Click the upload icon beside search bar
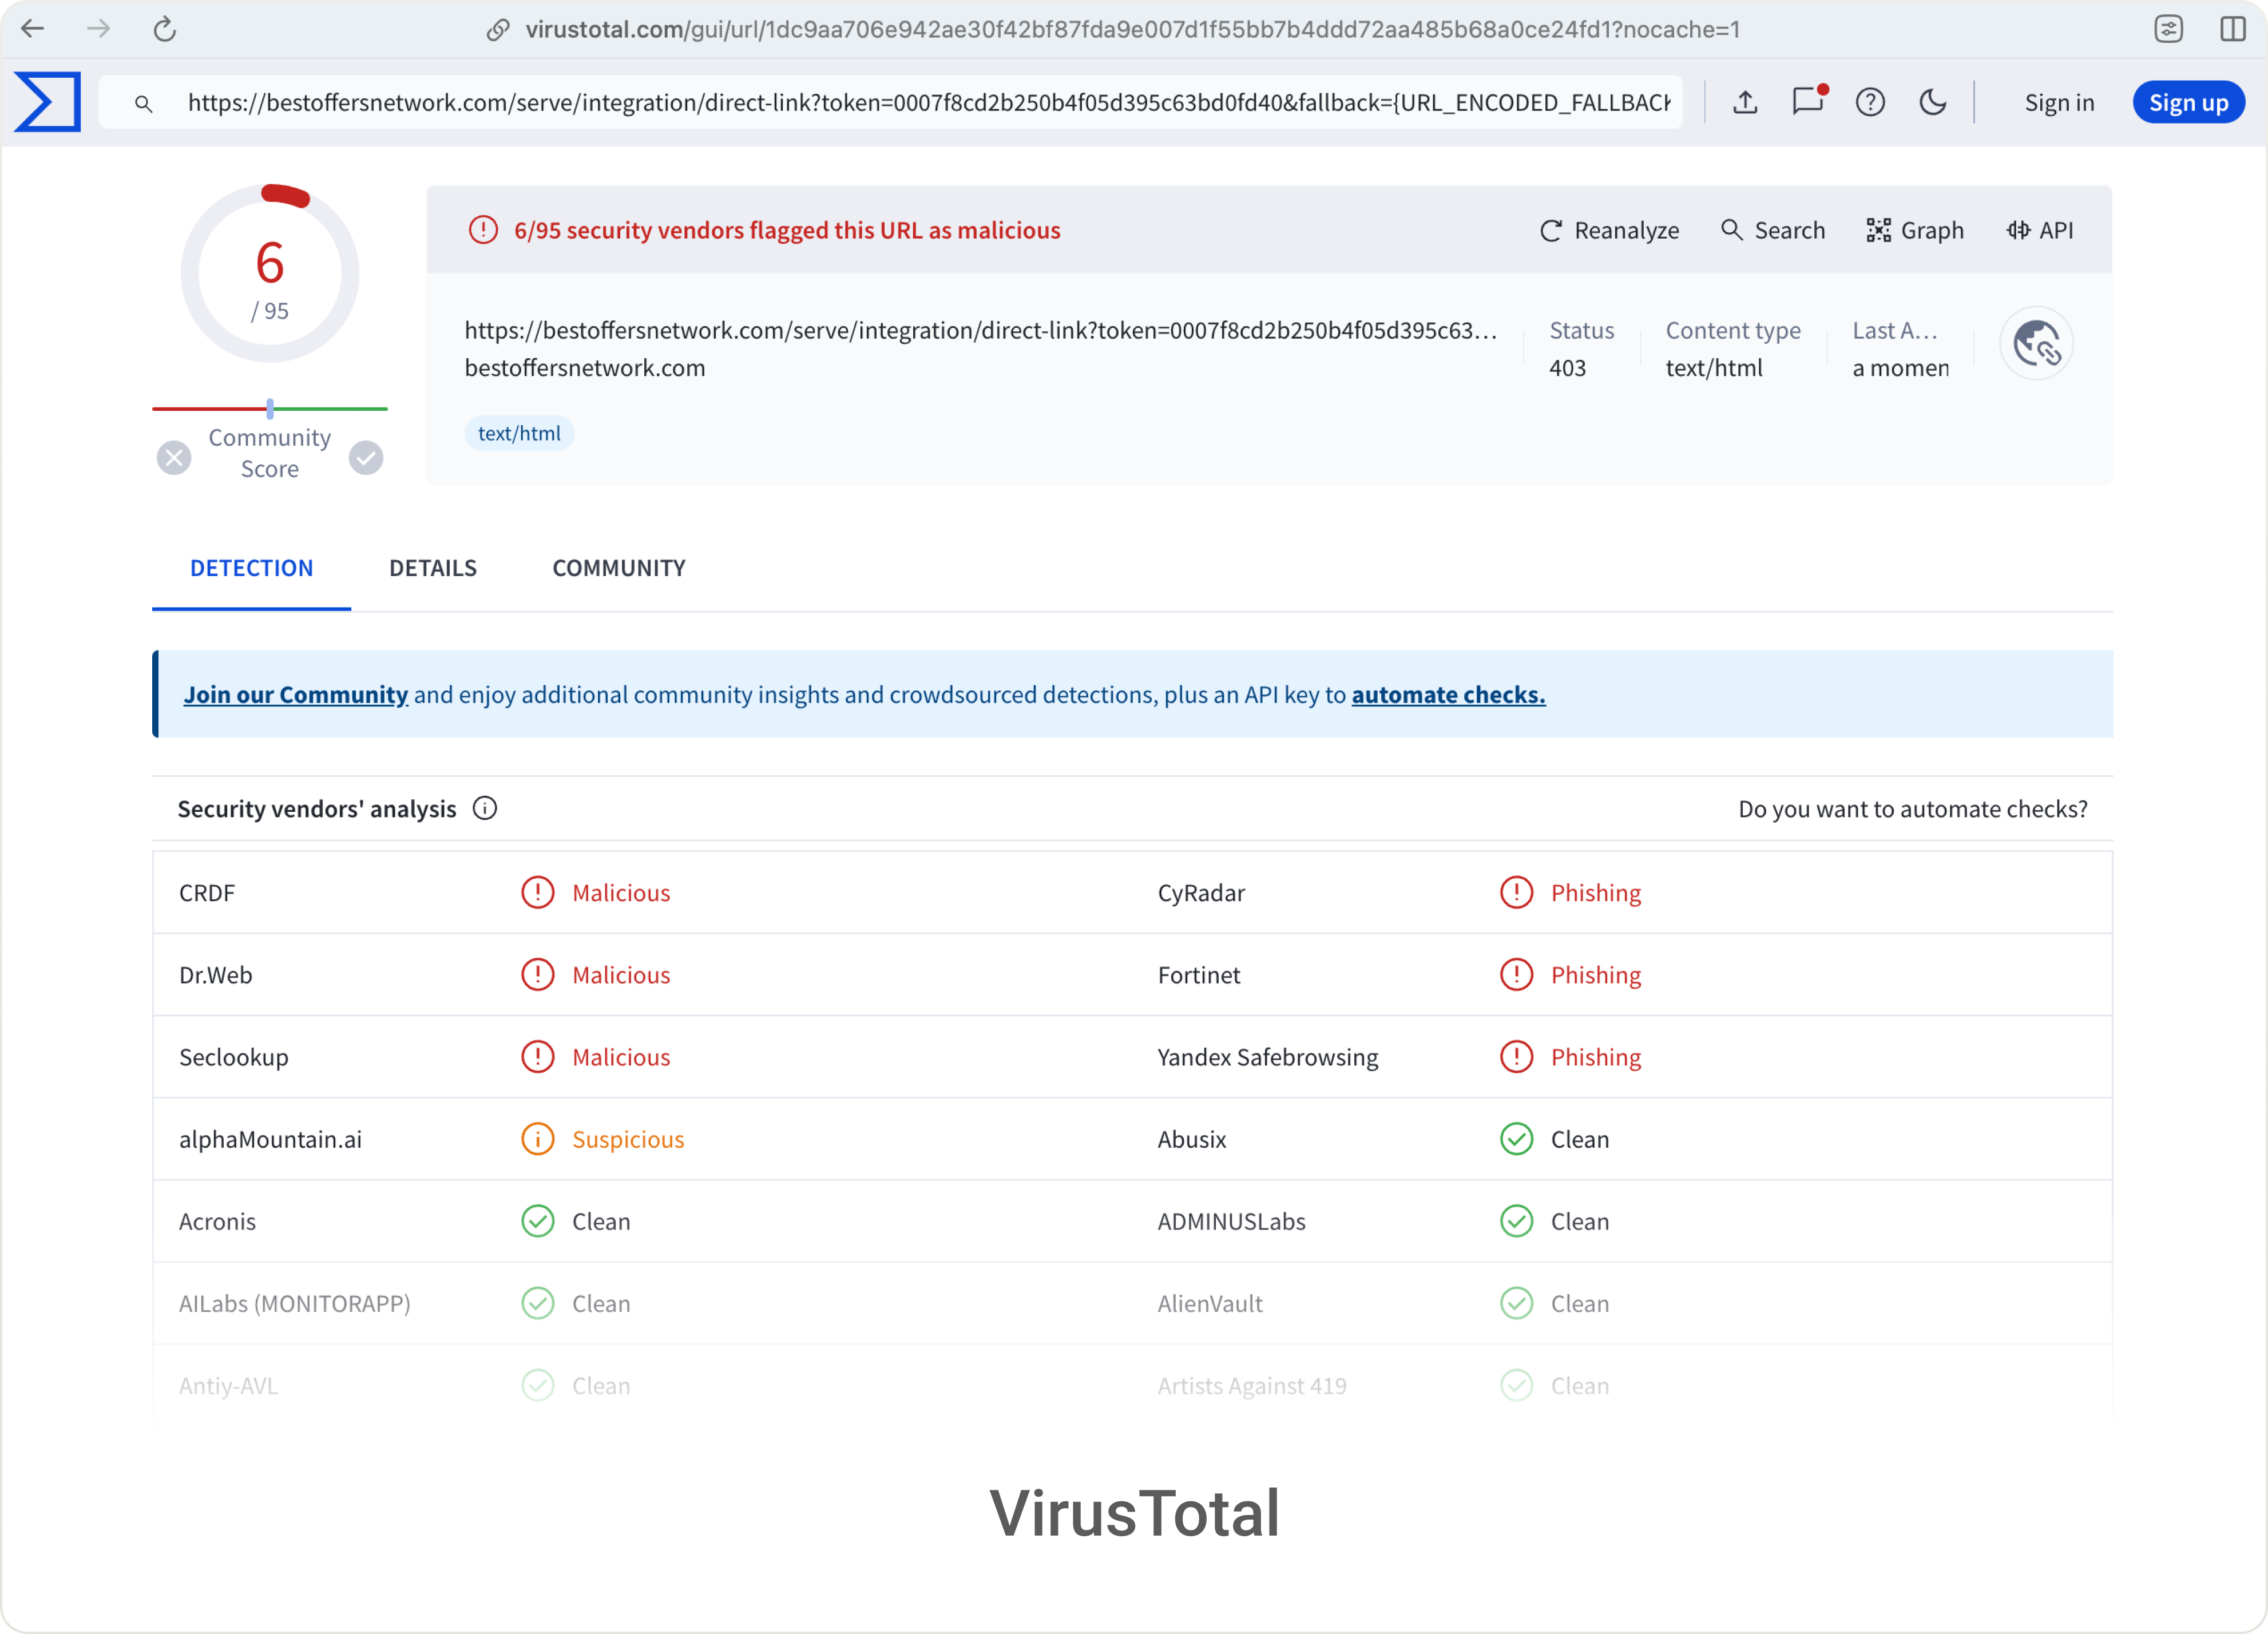The height and width of the screenshot is (1634, 2268). tap(1745, 101)
